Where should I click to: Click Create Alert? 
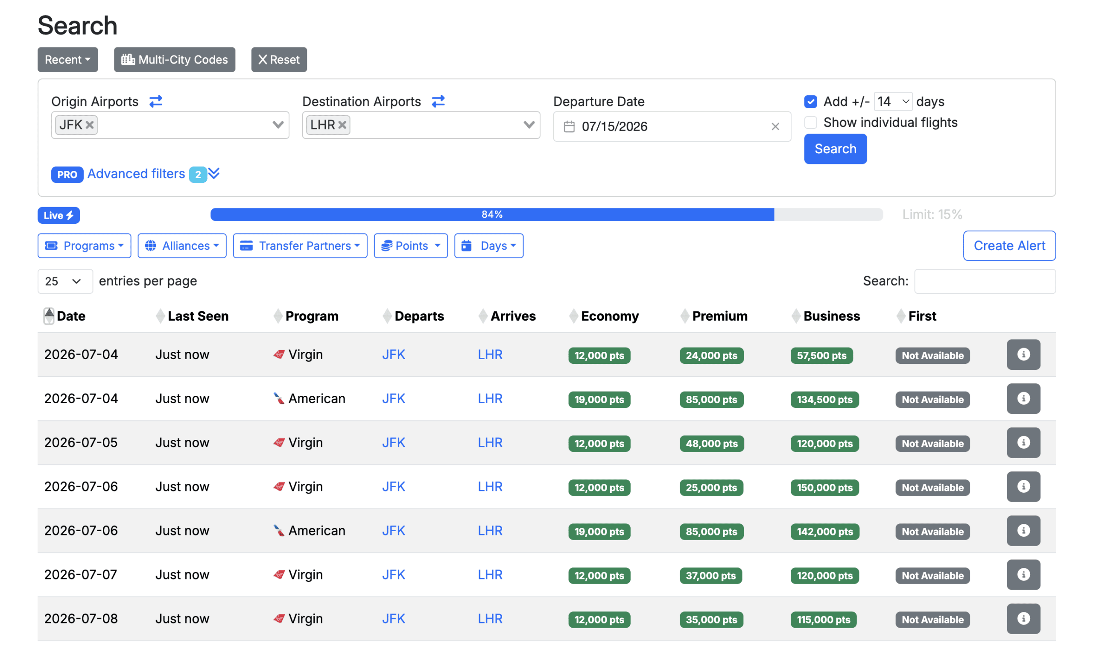click(1009, 246)
